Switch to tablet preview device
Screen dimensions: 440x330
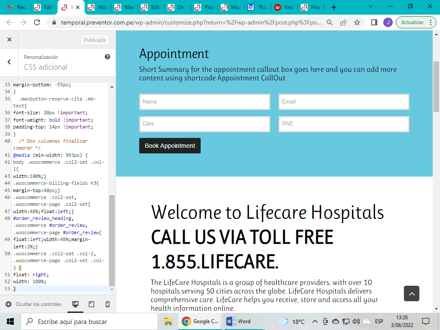[92, 304]
